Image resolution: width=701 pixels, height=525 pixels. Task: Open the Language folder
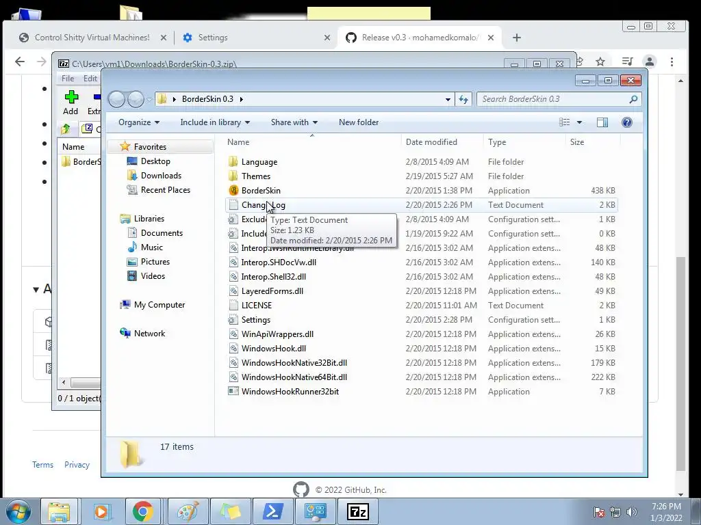click(259, 162)
